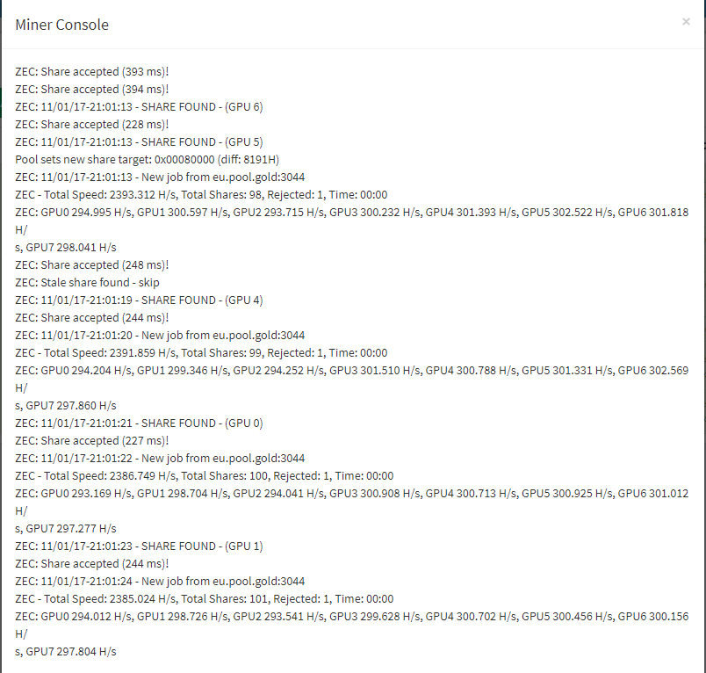Screen dimensions: 706x673
Task: Click the Pool sets new share target line
Action: [148, 160]
